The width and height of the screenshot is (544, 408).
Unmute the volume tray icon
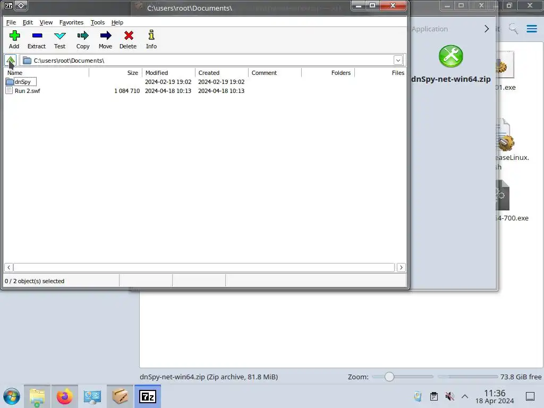449,396
